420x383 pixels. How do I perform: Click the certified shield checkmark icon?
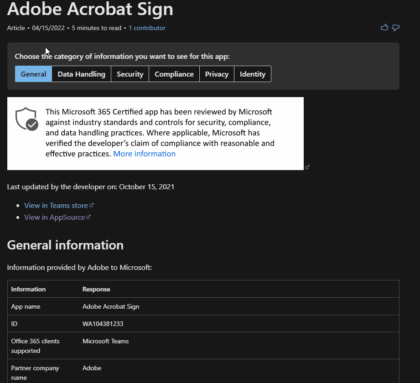tap(27, 119)
